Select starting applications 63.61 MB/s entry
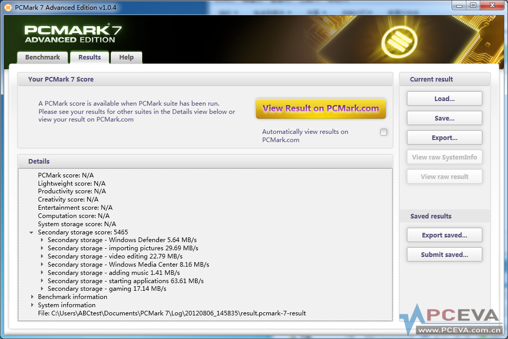 [126, 281]
